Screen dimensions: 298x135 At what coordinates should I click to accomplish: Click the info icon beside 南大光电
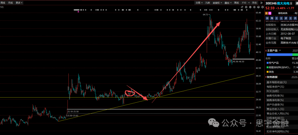(x=291, y=3)
